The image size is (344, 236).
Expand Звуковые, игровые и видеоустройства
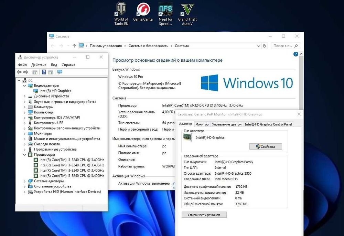click(x=24, y=102)
